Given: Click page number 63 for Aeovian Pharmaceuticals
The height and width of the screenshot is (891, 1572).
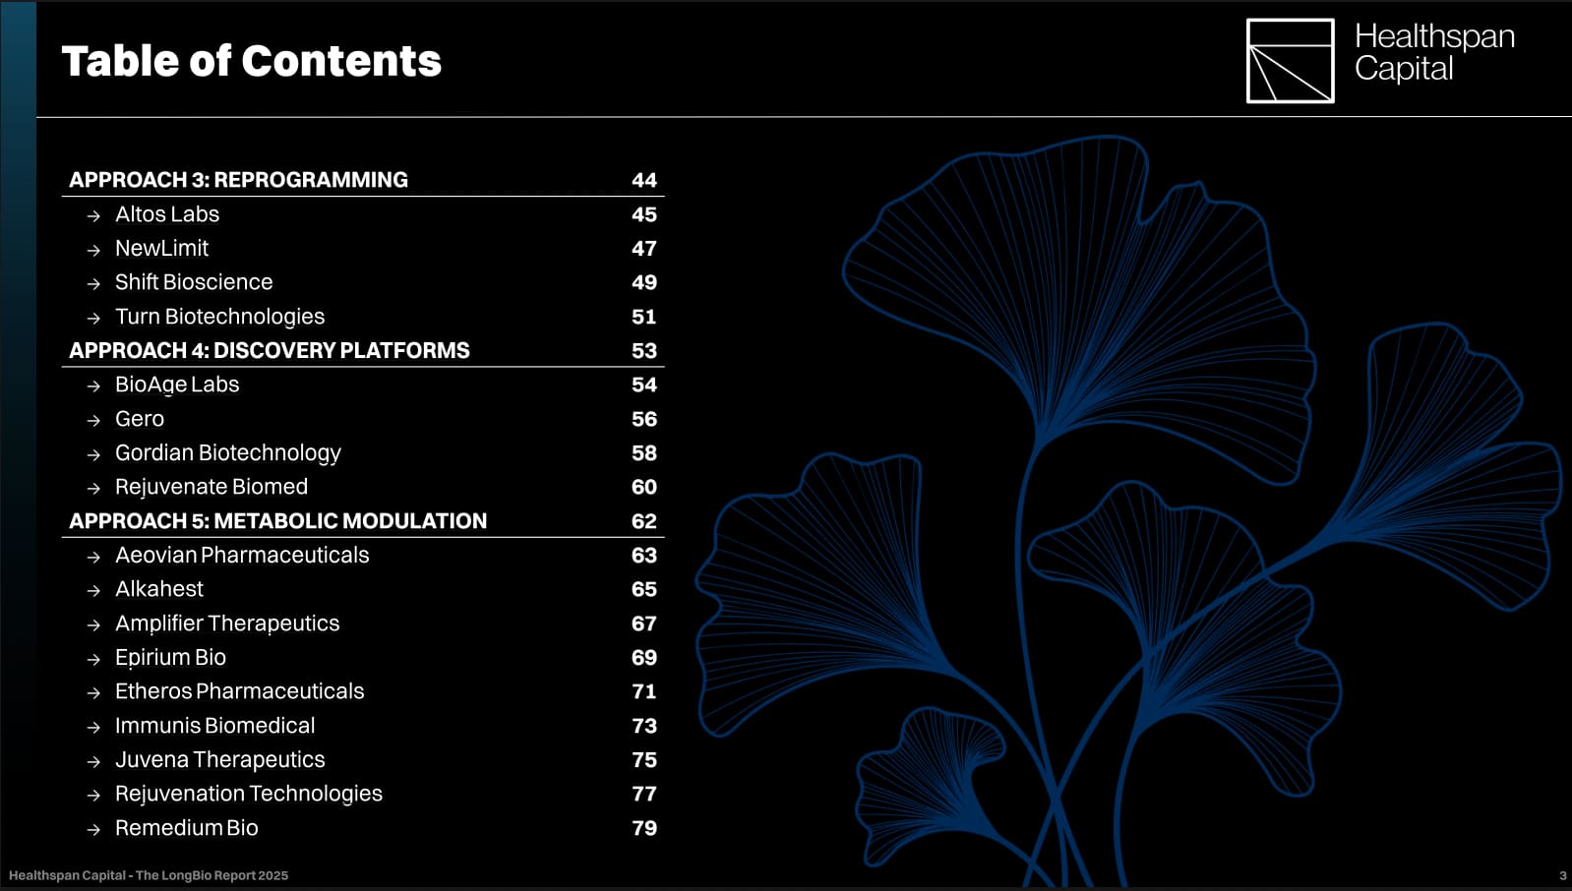Looking at the screenshot, I should pyautogui.click(x=644, y=556).
